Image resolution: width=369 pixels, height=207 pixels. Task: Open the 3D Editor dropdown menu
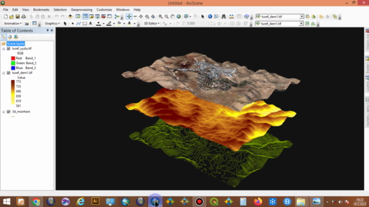152,24
